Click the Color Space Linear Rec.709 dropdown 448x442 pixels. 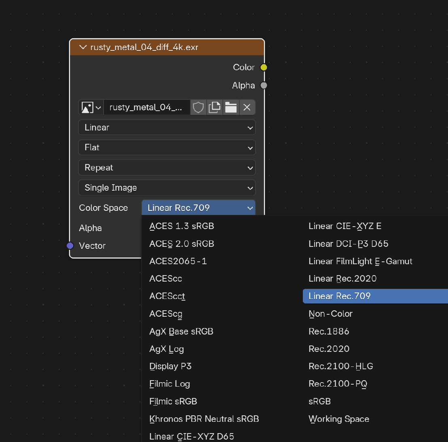point(199,208)
